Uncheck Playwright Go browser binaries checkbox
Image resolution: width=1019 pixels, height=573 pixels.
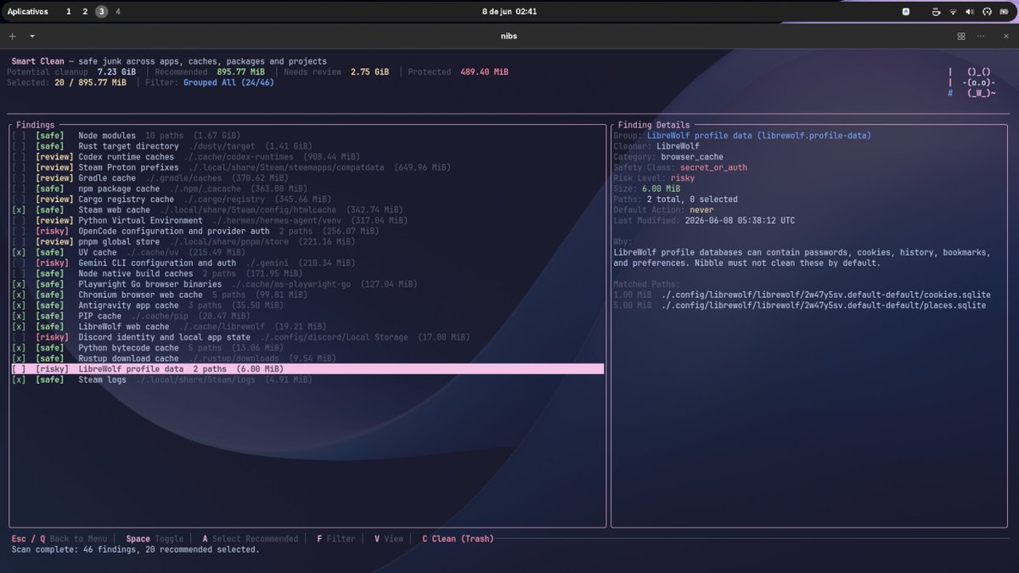tap(19, 284)
